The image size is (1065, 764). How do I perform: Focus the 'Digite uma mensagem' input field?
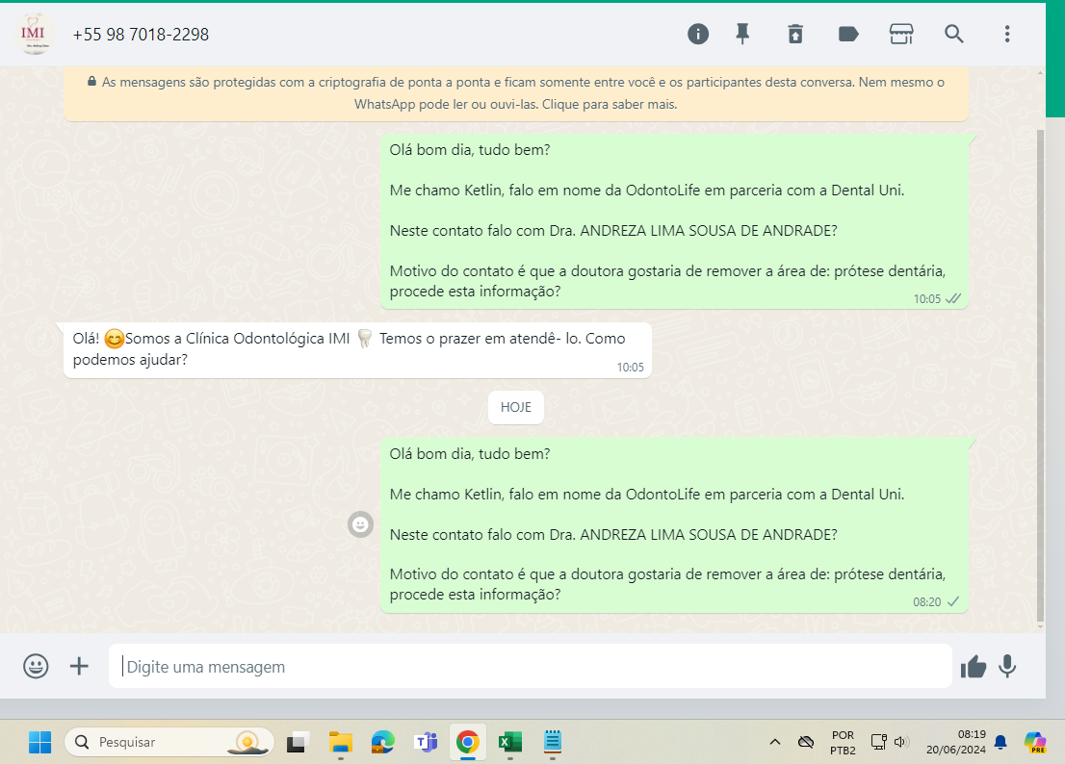pos(530,666)
